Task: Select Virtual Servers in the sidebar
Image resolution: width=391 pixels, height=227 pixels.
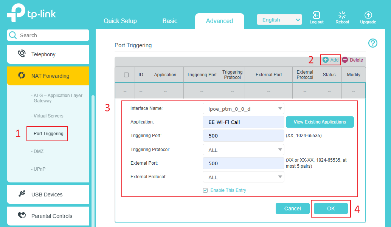Action: click(47, 116)
